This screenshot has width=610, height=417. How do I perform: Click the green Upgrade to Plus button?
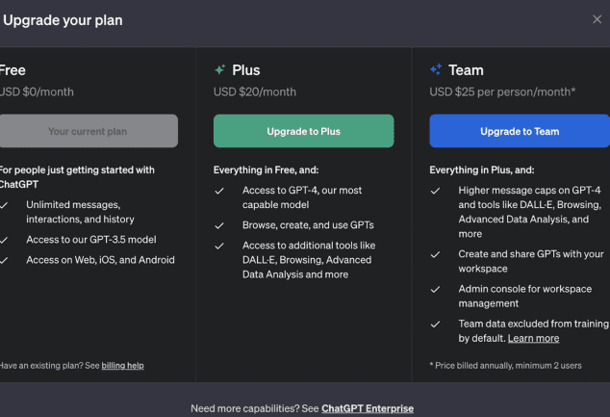tap(303, 131)
